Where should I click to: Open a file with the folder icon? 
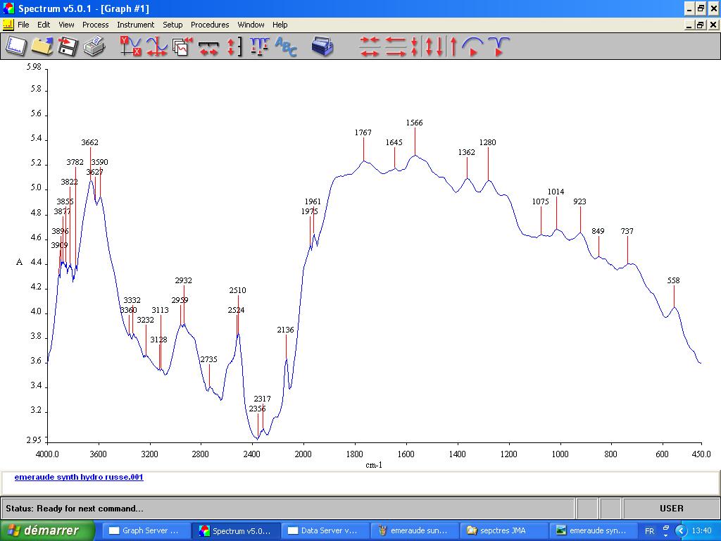42,46
